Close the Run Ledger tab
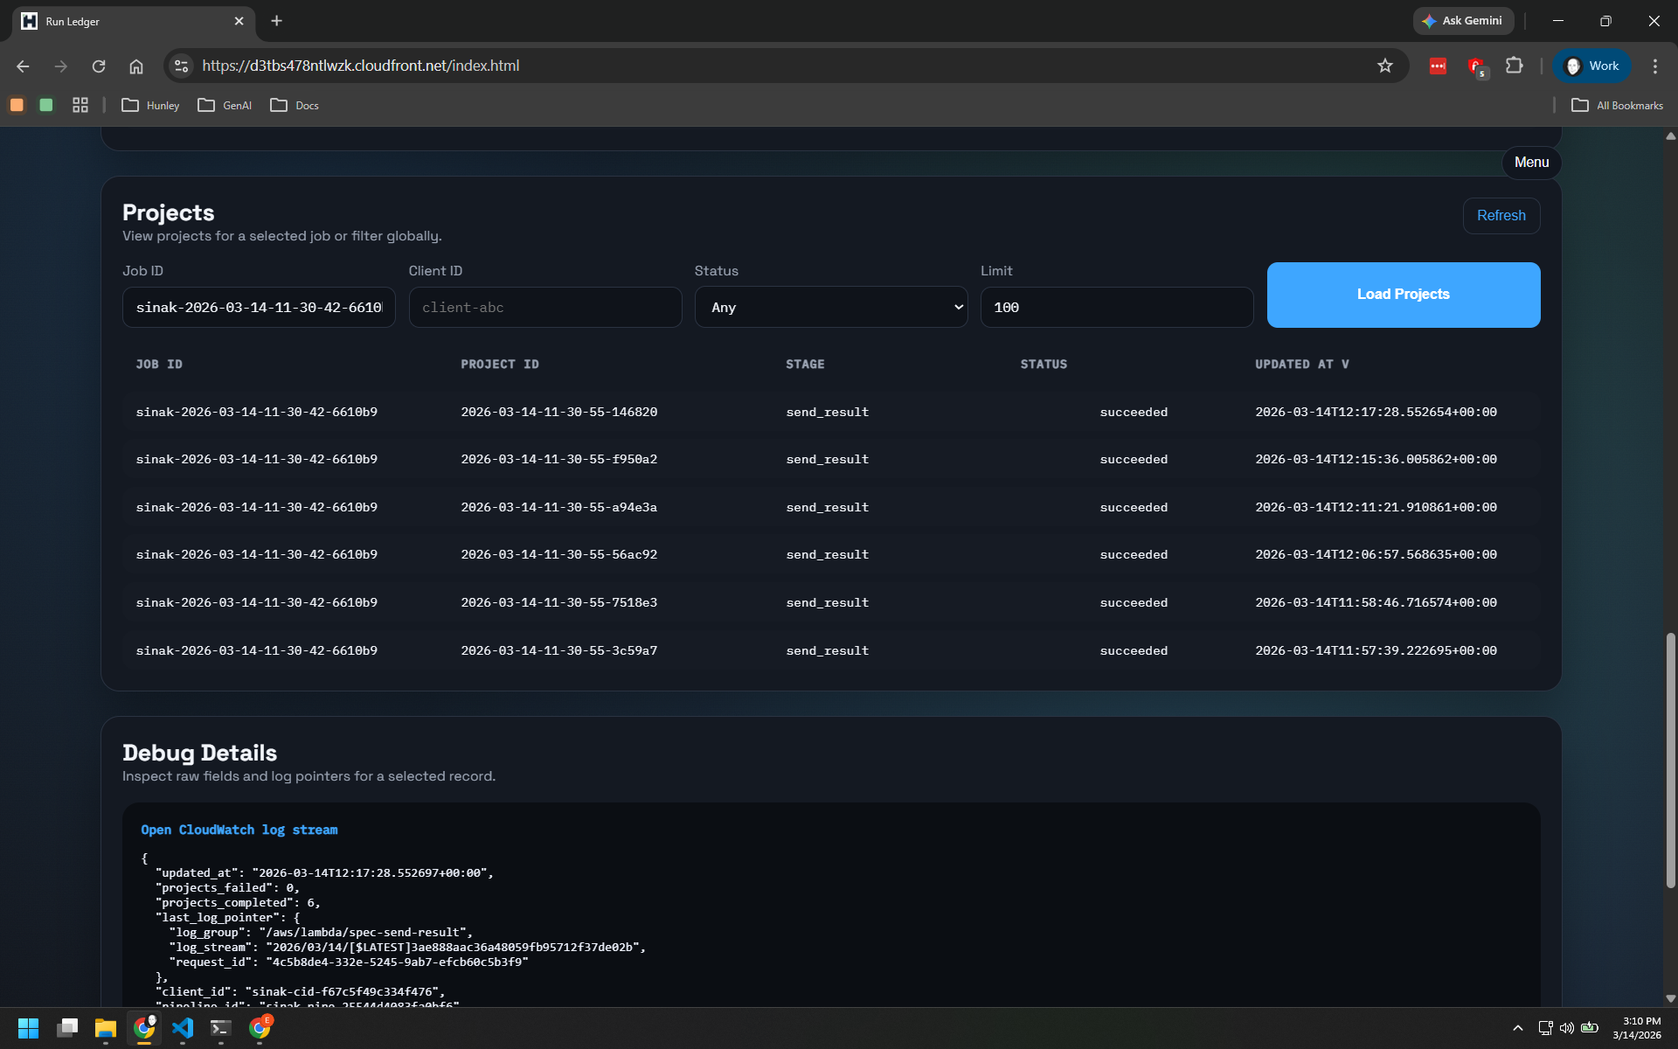 (x=239, y=21)
